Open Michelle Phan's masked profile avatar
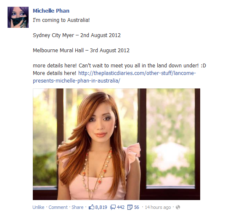The height and width of the screenshot is (211, 225). coord(18,17)
